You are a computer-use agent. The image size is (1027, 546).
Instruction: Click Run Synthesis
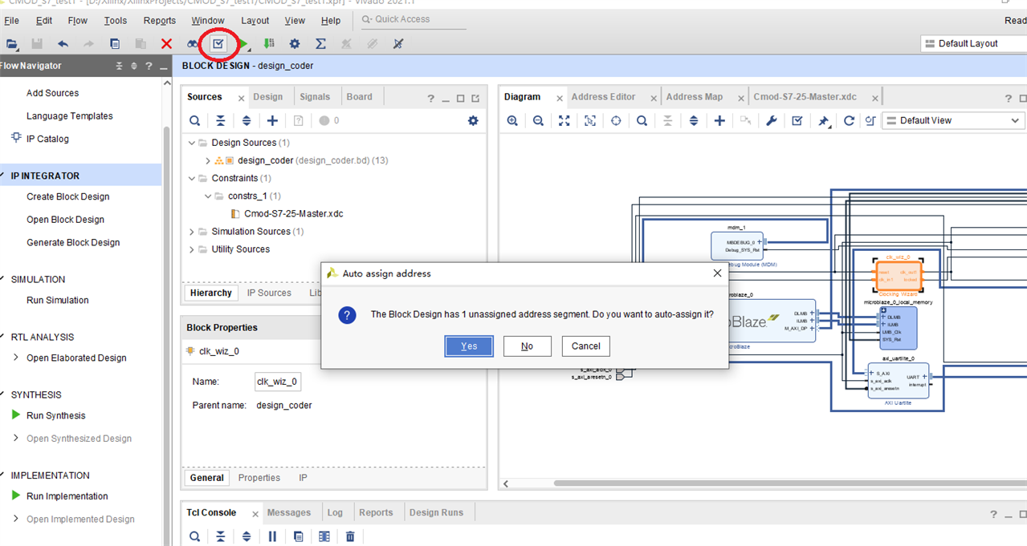click(x=55, y=415)
